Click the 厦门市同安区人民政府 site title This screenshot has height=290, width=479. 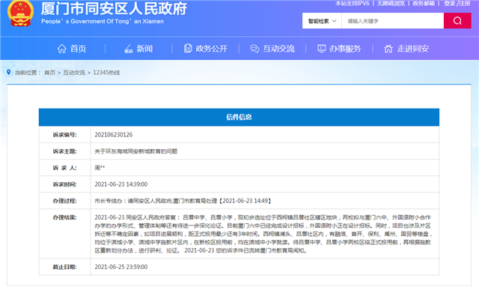click(114, 8)
